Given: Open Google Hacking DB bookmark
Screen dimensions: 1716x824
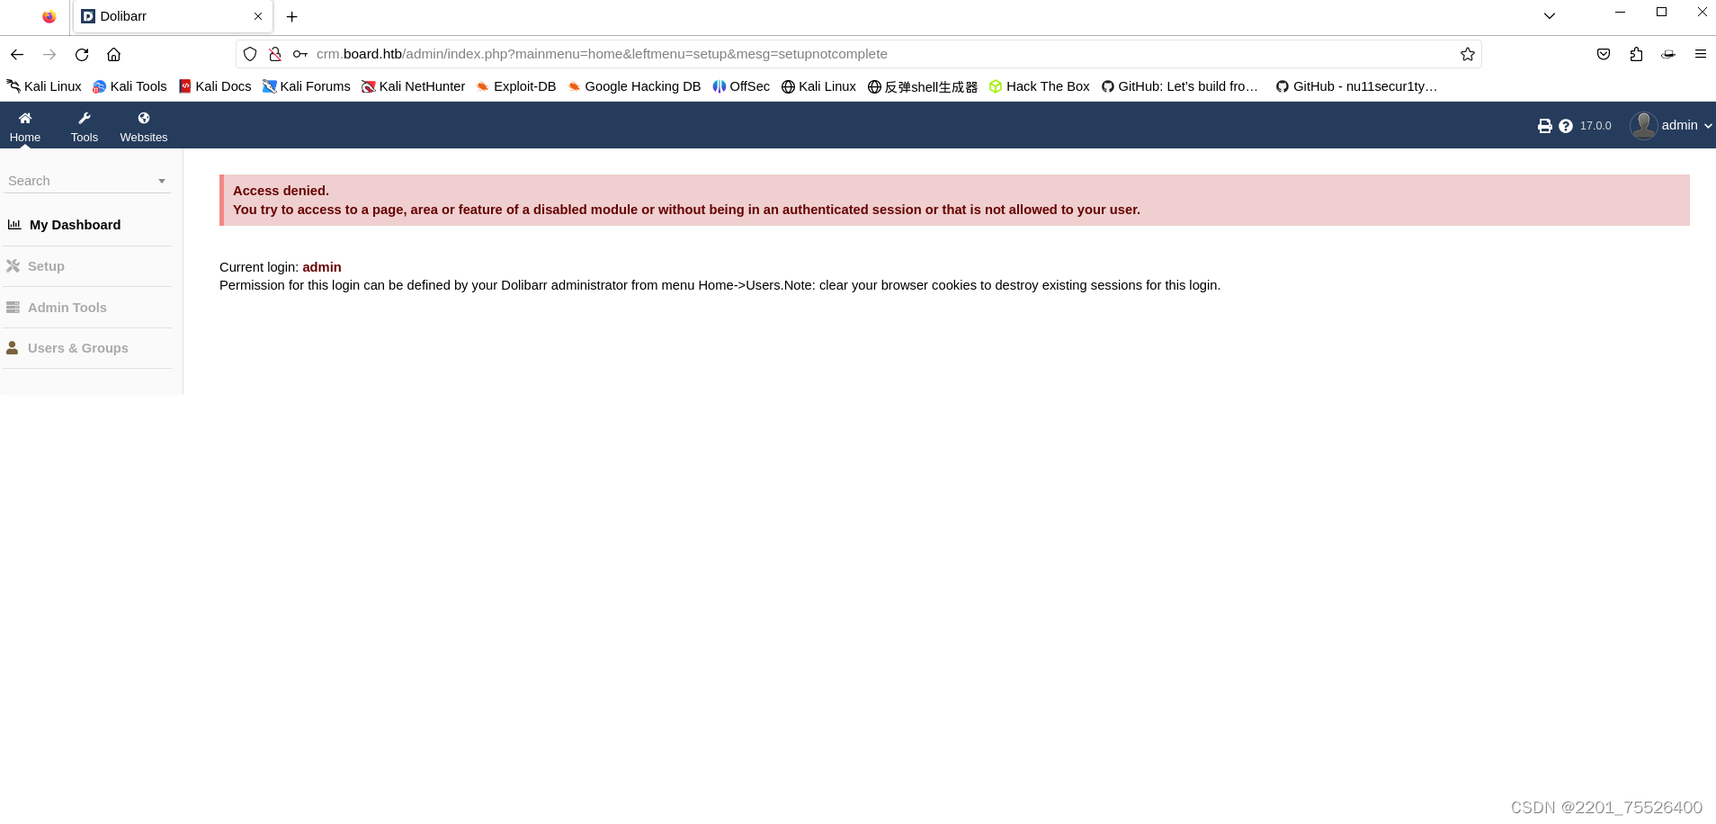Looking at the screenshot, I should pos(634,86).
